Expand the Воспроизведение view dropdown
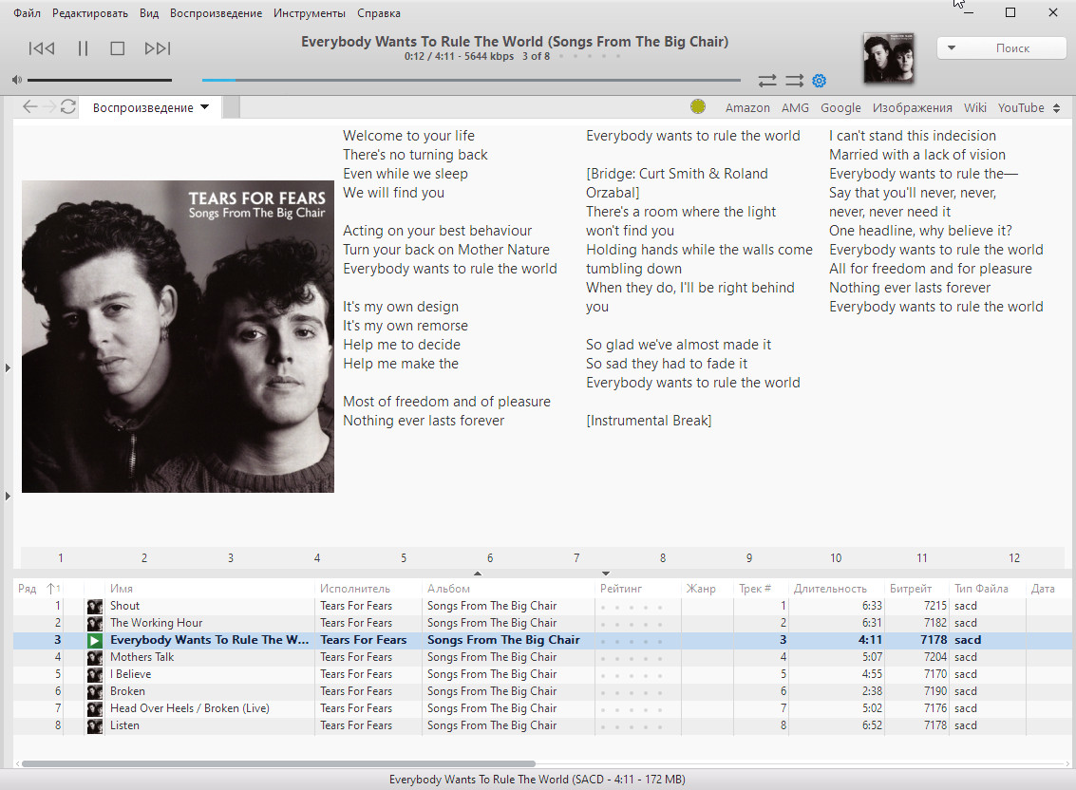The height and width of the screenshot is (790, 1076). tap(204, 107)
